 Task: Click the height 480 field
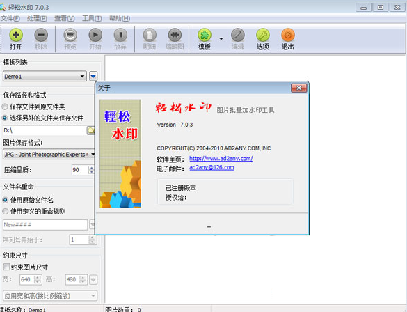72,279
